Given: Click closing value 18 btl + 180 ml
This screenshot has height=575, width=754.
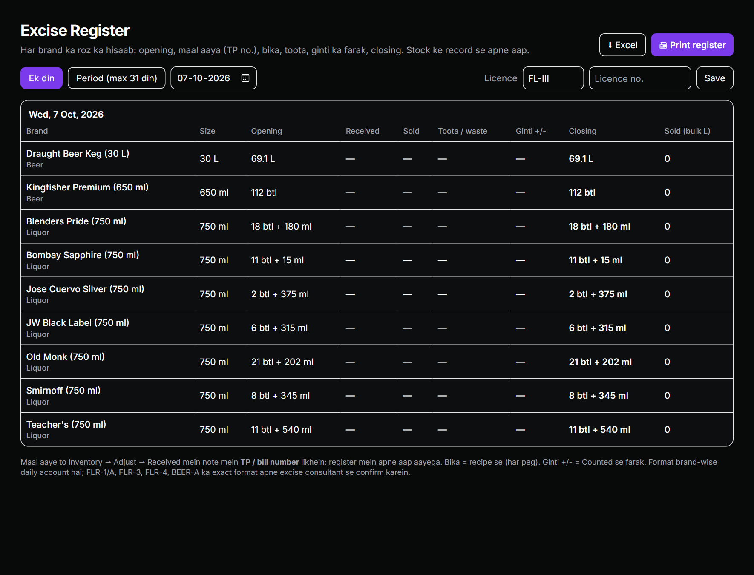Looking at the screenshot, I should 600,227.
